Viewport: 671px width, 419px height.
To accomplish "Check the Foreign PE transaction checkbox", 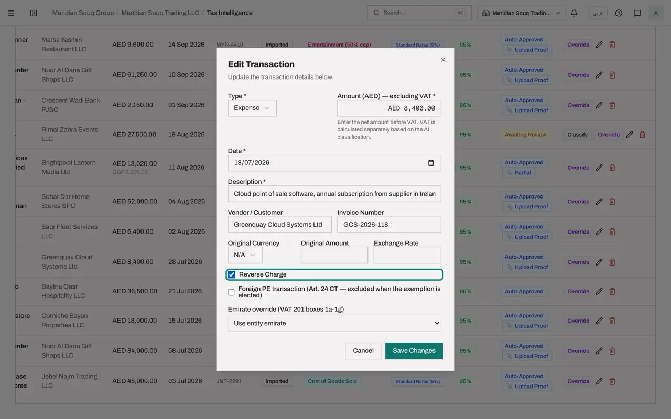I will coord(231,292).
